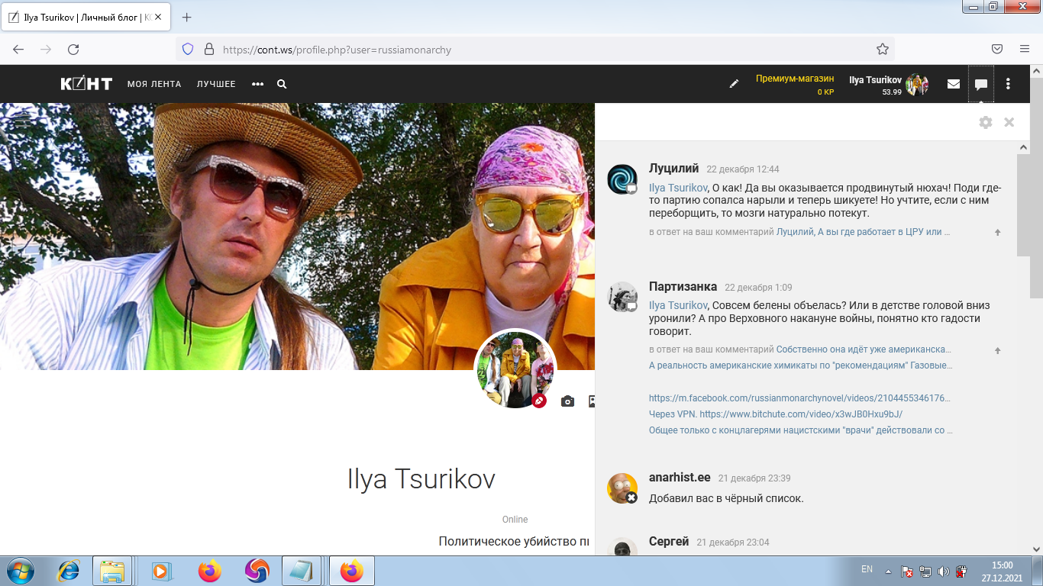Viewport: 1043px width, 586px height.
Task: Click the red edit avatar badge
Action: point(539,401)
